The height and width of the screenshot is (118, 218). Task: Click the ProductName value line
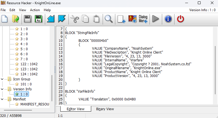127,72
